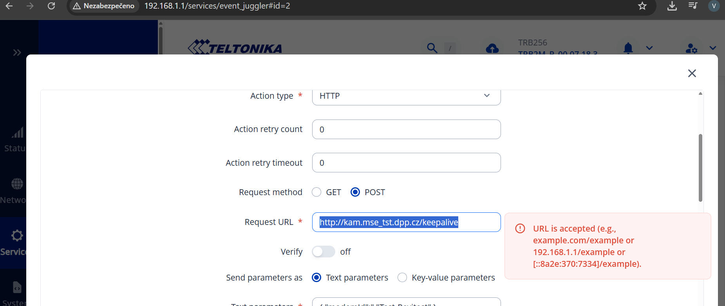Select the GET request method
This screenshot has height=306, width=725.
[x=316, y=192]
